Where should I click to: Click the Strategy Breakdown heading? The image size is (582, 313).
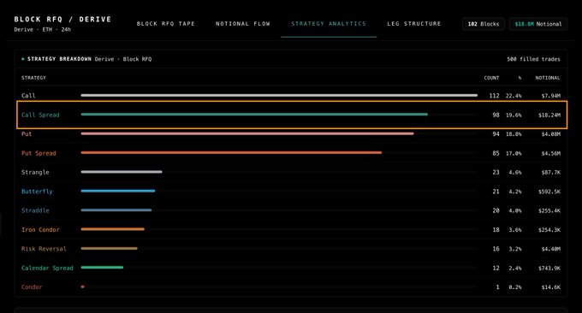click(x=59, y=59)
